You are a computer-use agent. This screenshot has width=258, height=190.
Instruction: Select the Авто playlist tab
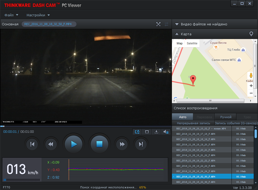coord(183,117)
